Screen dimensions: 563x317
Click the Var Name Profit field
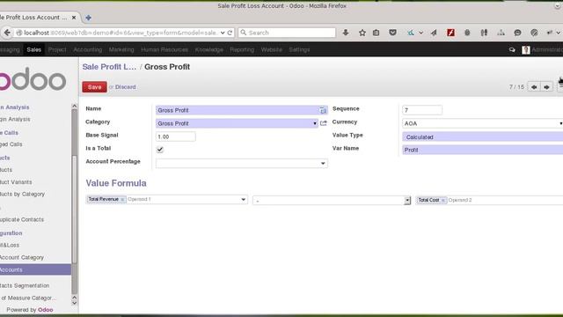click(483, 150)
